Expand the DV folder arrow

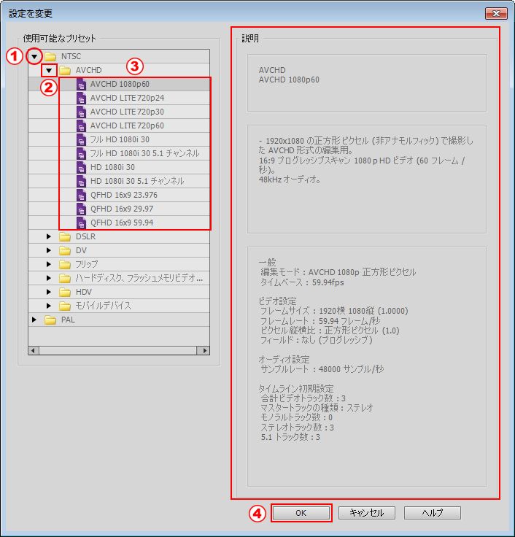(49, 250)
